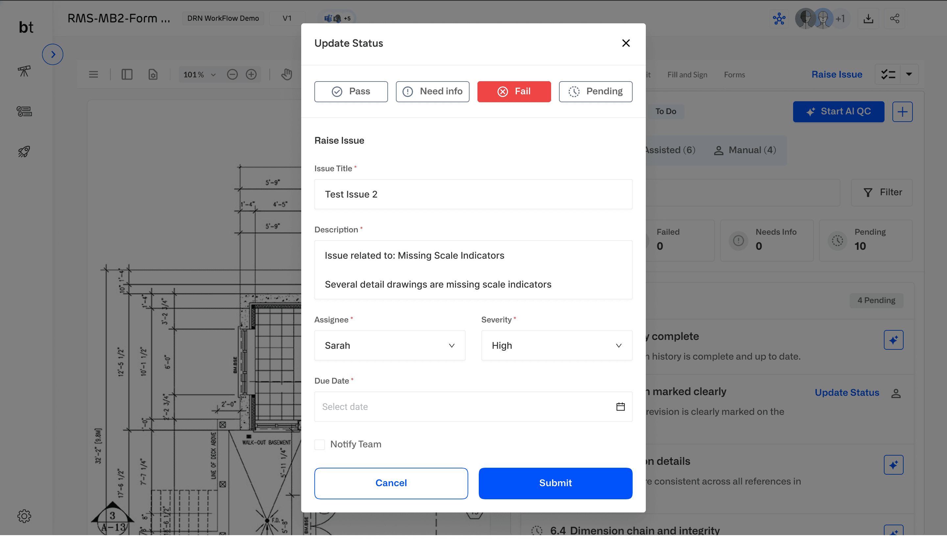Click the document page settings icon

(x=153, y=75)
